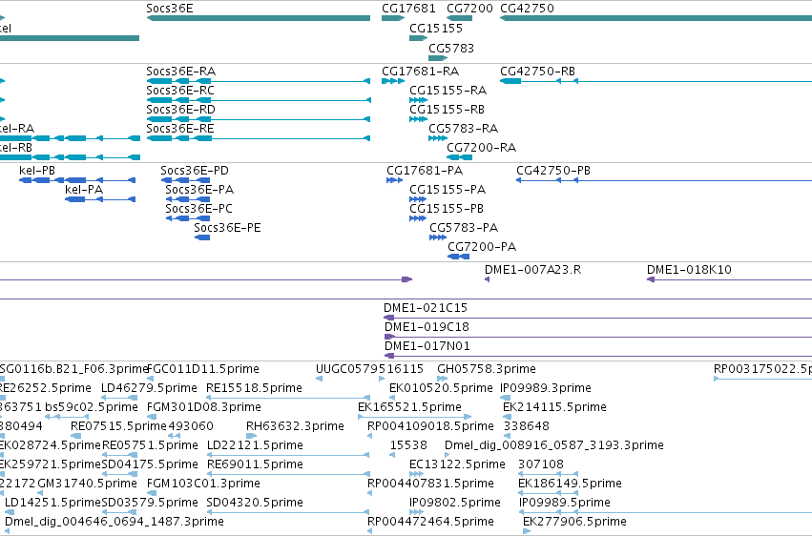
Task: Select the DME1-018K10 clone
Action: [729, 279]
